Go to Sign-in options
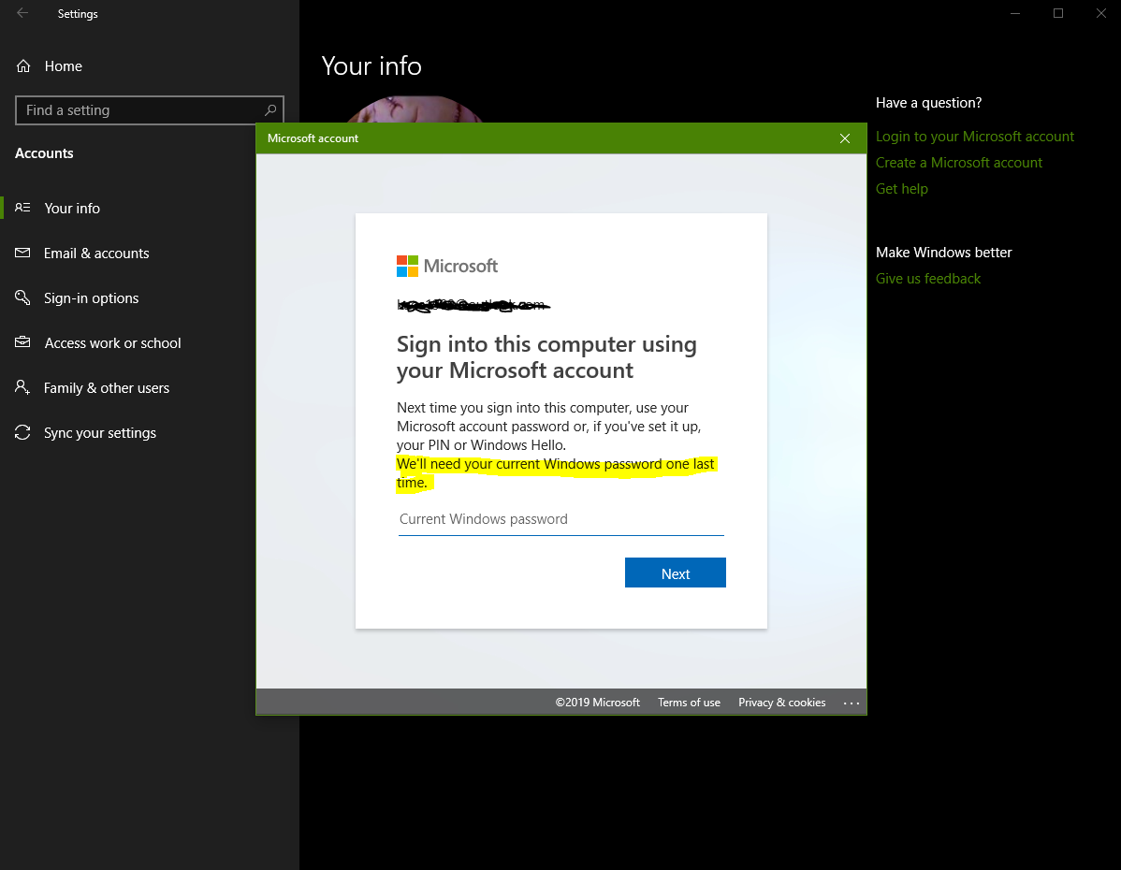Screen dimensions: 1121x870 pos(92,298)
